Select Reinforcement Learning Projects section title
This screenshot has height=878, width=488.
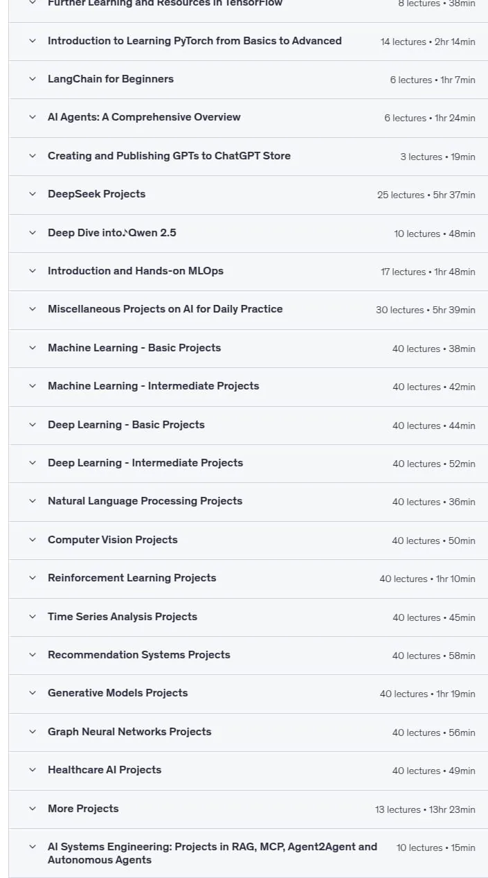[x=132, y=578]
